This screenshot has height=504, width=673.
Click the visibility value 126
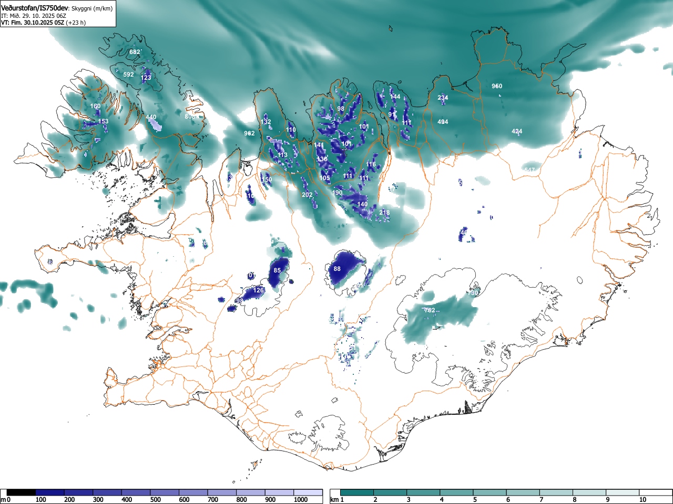pyautogui.click(x=258, y=290)
